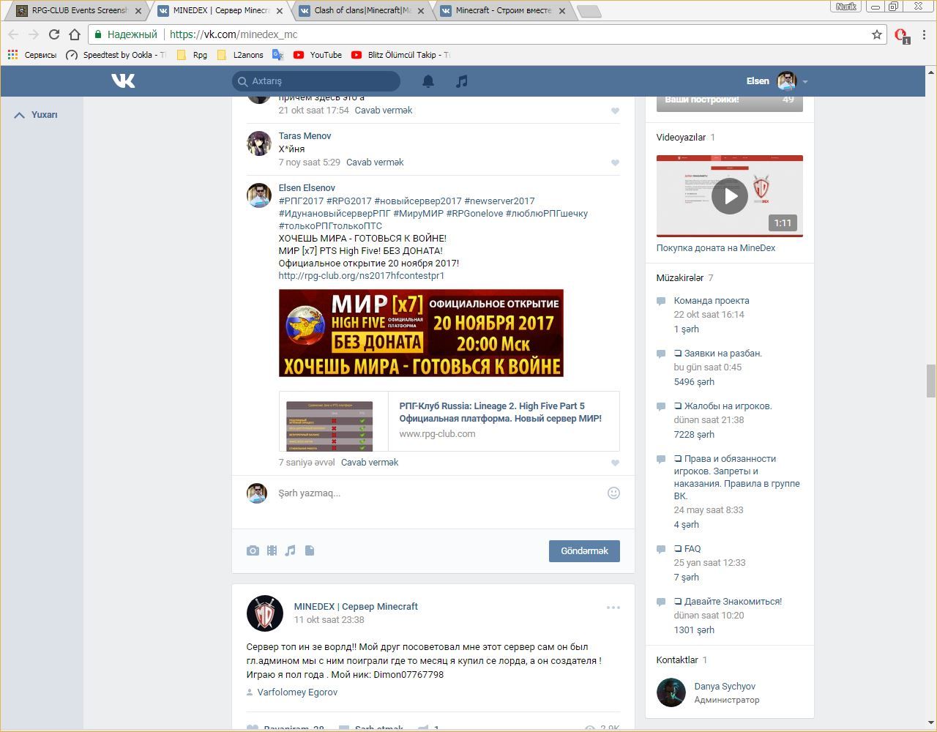Play the Покупка доната video

point(730,196)
